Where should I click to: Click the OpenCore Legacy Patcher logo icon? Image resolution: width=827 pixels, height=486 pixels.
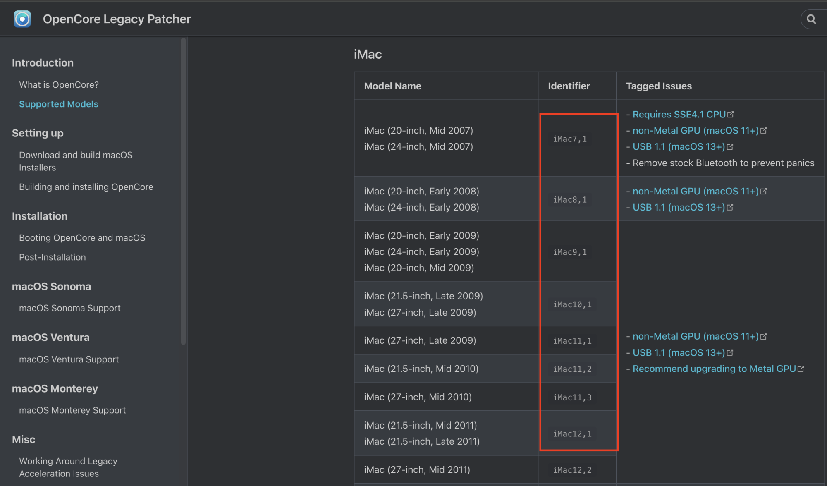[22, 19]
